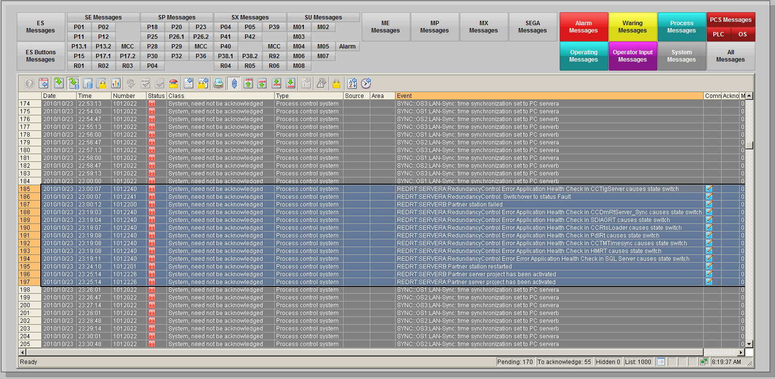Filter by red Alarm Messages button

[583, 27]
